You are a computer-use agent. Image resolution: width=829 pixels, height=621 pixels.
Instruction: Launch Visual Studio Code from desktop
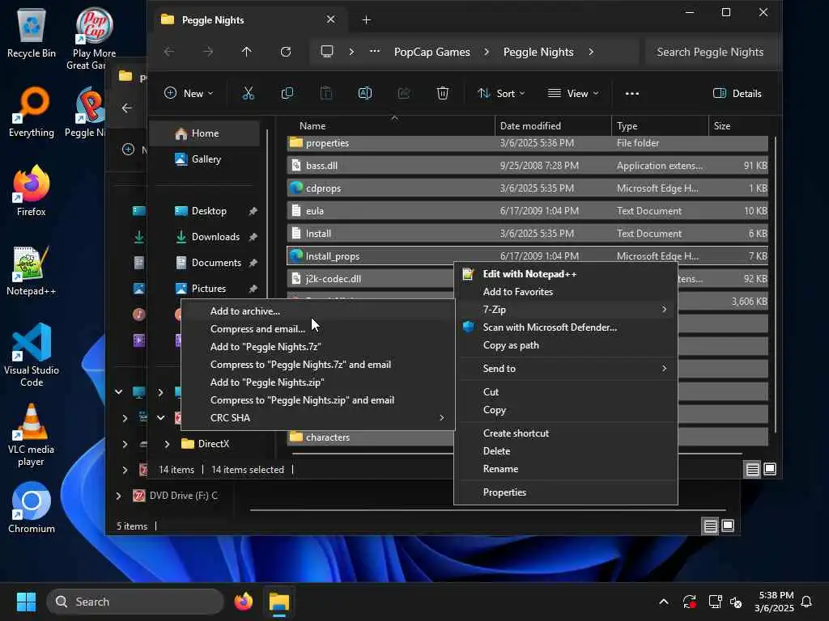32,355
